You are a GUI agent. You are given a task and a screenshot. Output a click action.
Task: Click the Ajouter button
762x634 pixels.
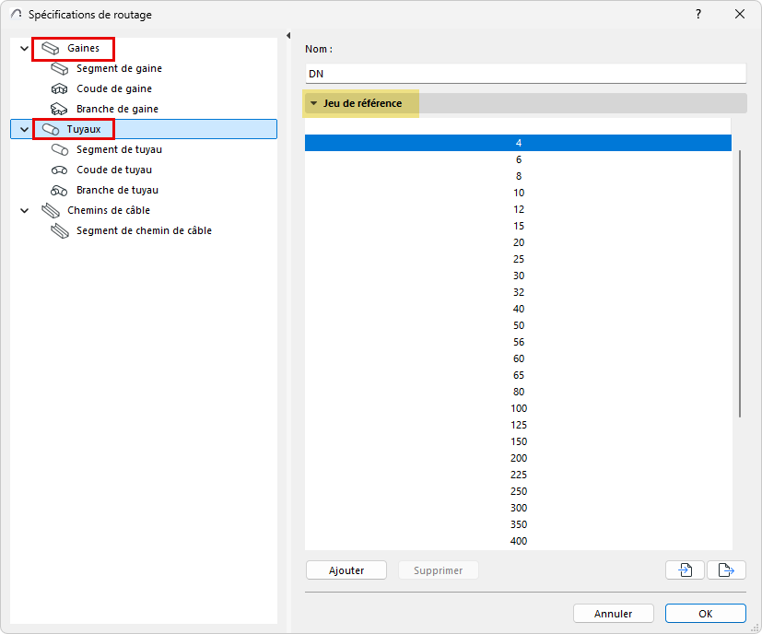[346, 569]
